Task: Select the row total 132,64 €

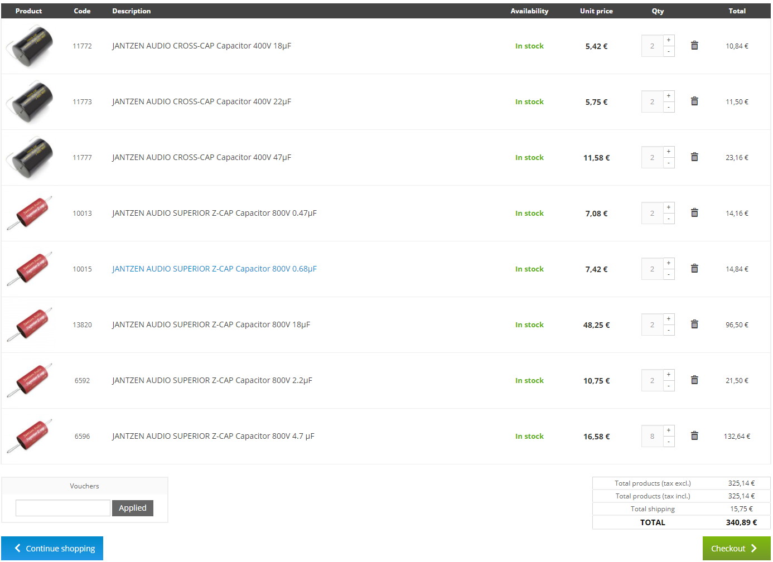Action: tap(737, 437)
